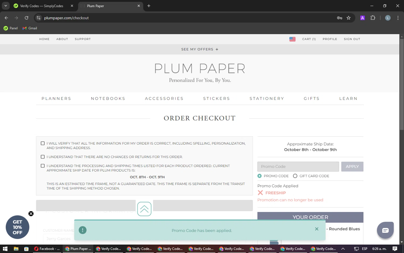Click the scroll-to-top double chevron button

coord(144,209)
